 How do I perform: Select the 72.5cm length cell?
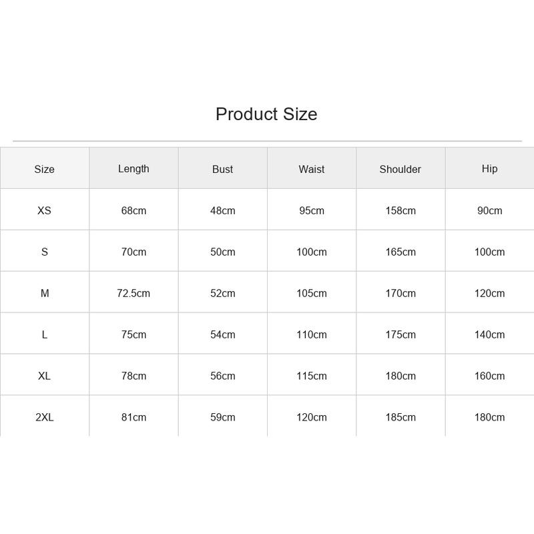(x=133, y=293)
